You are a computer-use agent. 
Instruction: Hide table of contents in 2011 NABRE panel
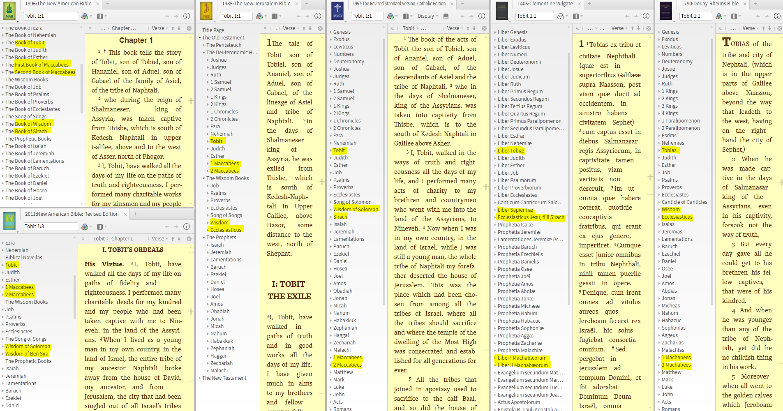[x=83, y=239]
